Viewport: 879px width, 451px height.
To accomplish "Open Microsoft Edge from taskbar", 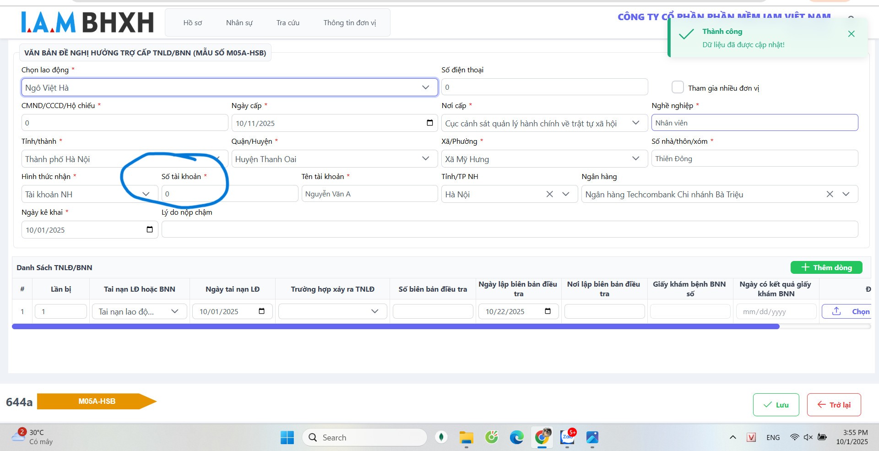I will 517,438.
